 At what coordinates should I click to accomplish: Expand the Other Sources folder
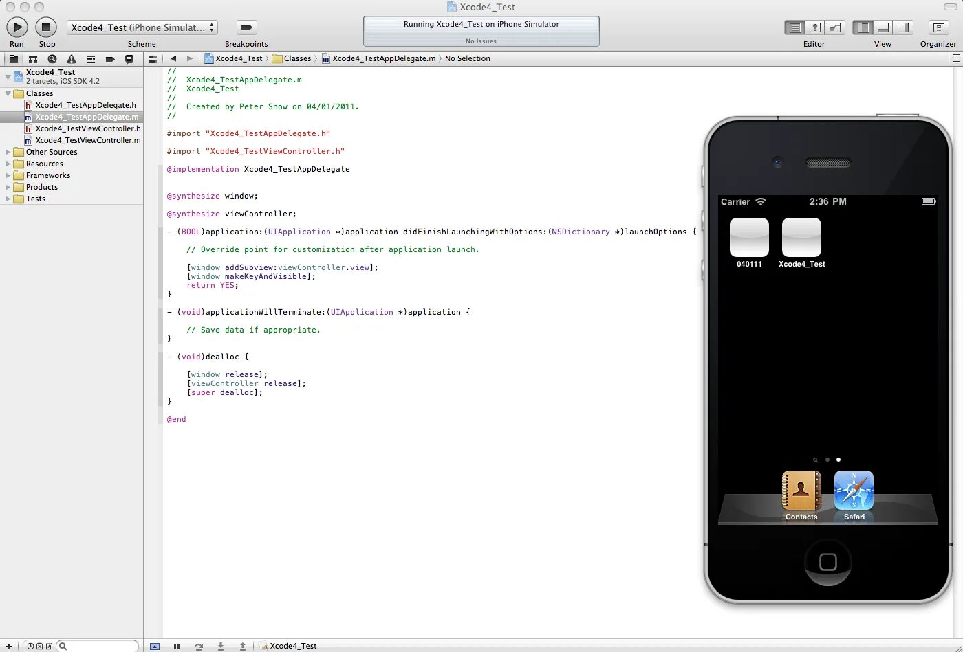coord(8,152)
